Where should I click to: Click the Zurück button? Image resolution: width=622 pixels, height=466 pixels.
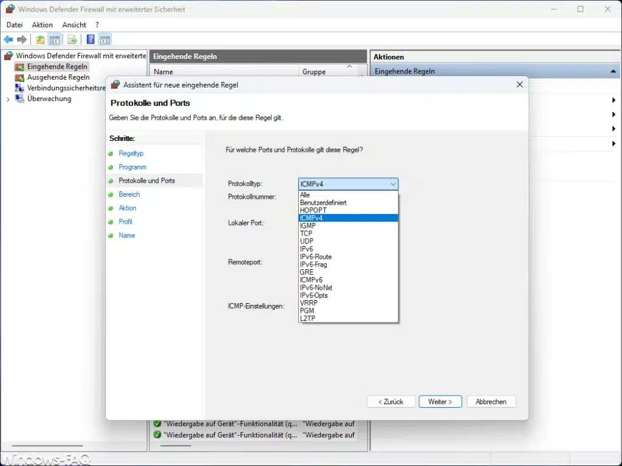(391, 402)
